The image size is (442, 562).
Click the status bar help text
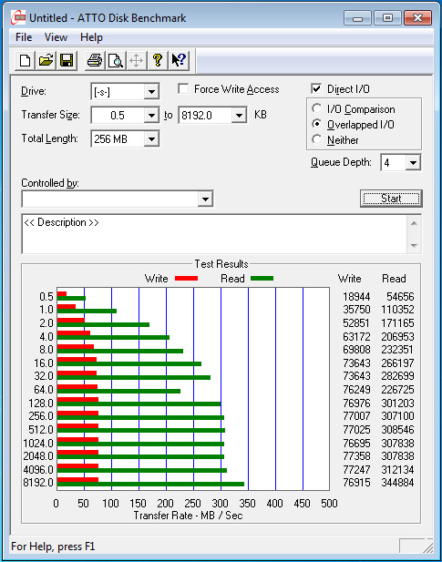point(53,547)
